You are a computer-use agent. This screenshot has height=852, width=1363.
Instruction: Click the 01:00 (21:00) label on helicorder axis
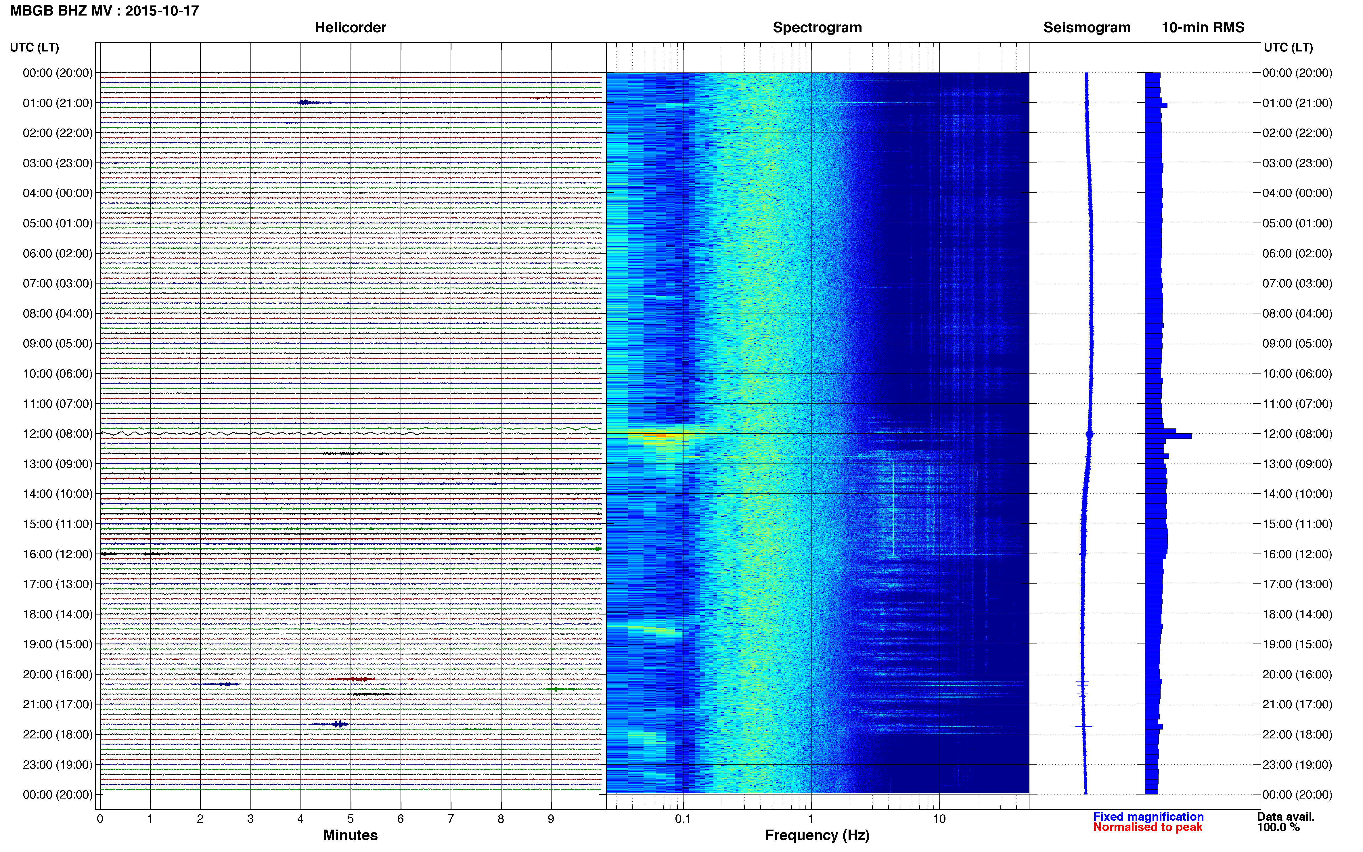click(58, 103)
